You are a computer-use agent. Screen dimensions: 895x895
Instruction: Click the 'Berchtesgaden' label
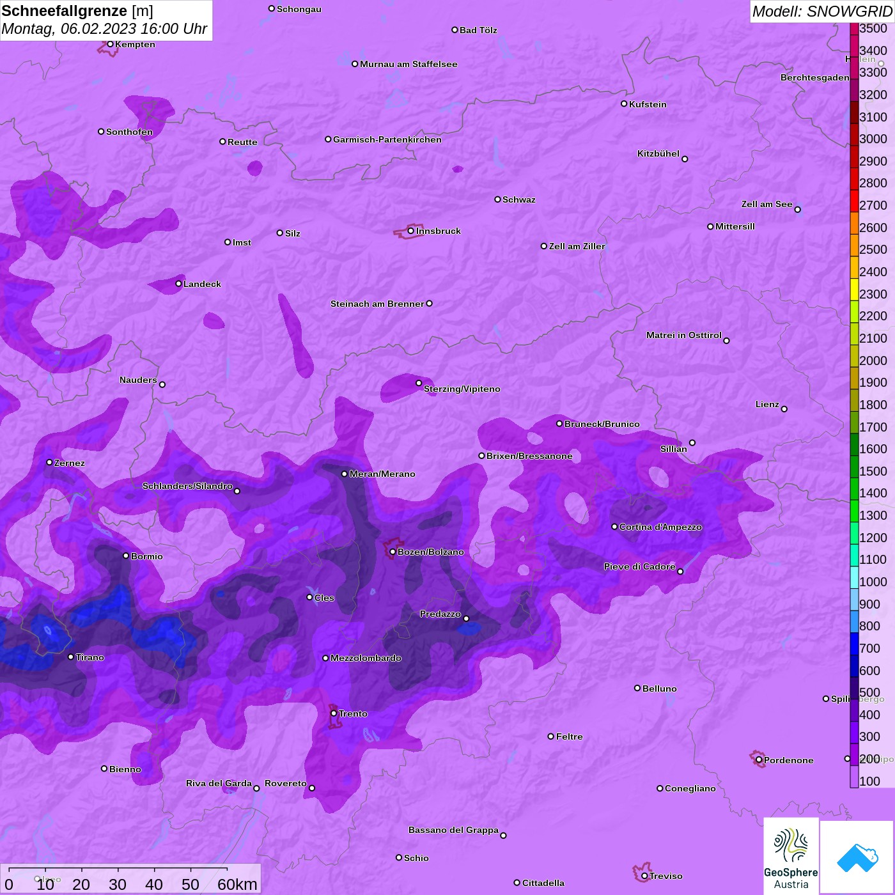(815, 77)
